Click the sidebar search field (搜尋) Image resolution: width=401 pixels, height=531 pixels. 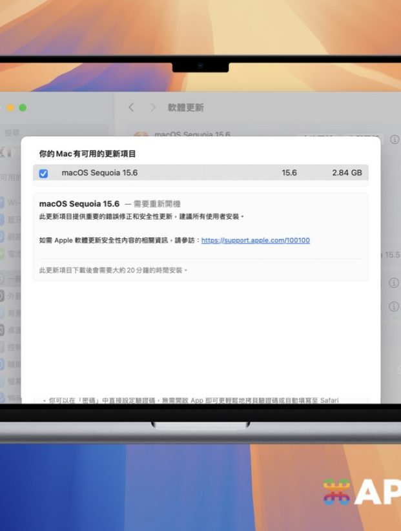[x=12, y=132]
